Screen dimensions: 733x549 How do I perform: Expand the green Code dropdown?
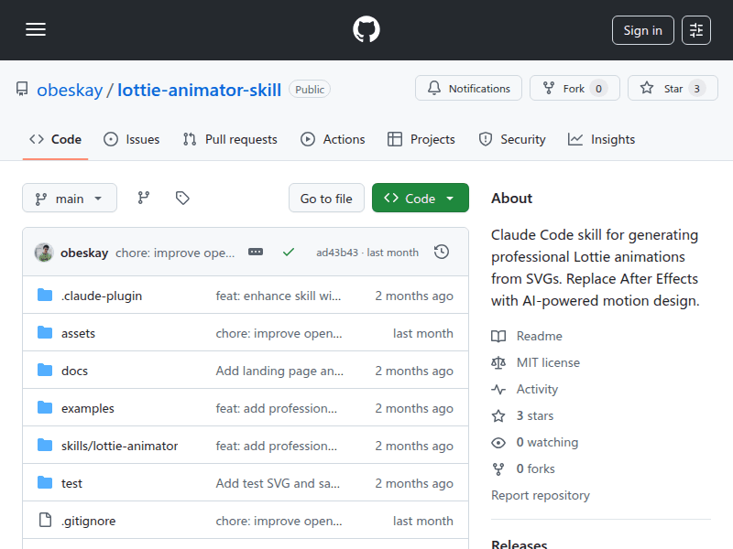[420, 199]
